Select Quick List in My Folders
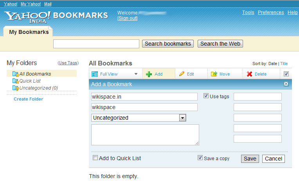This screenshot has width=299, height=196. tap(30, 81)
